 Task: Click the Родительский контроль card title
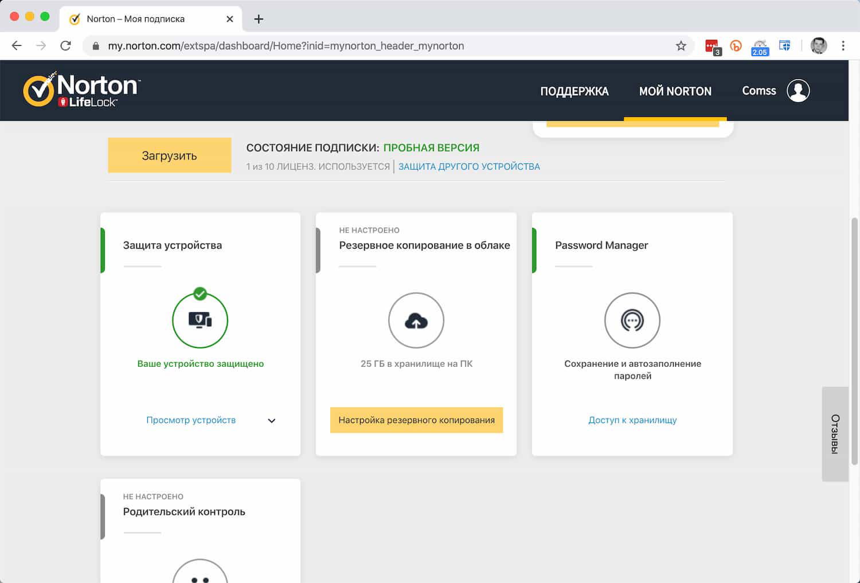[x=184, y=512]
